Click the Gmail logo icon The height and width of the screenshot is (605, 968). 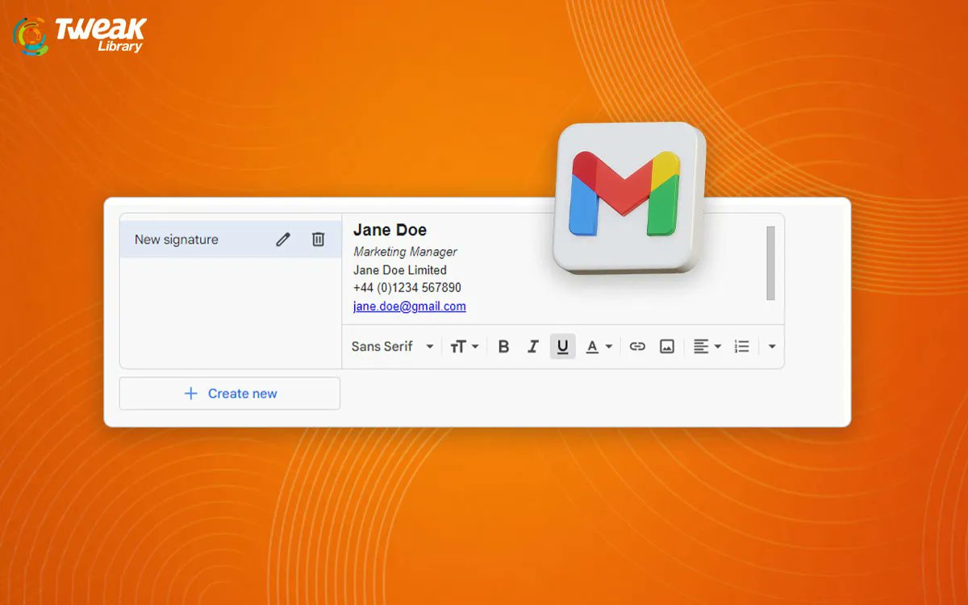pyautogui.click(x=628, y=197)
